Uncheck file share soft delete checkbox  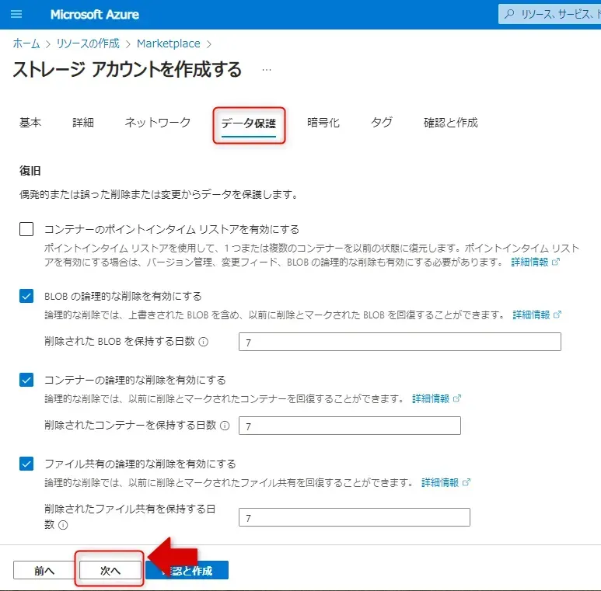(x=27, y=464)
